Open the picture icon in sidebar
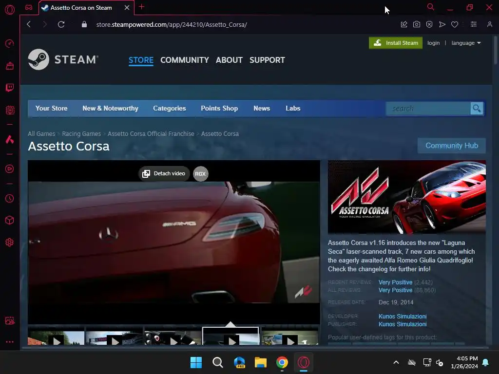The height and width of the screenshot is (374, 499). pos(10,320)
